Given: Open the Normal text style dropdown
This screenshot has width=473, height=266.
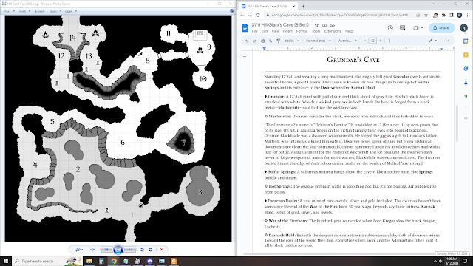Looking at the screenshot, I should (319, 41).
